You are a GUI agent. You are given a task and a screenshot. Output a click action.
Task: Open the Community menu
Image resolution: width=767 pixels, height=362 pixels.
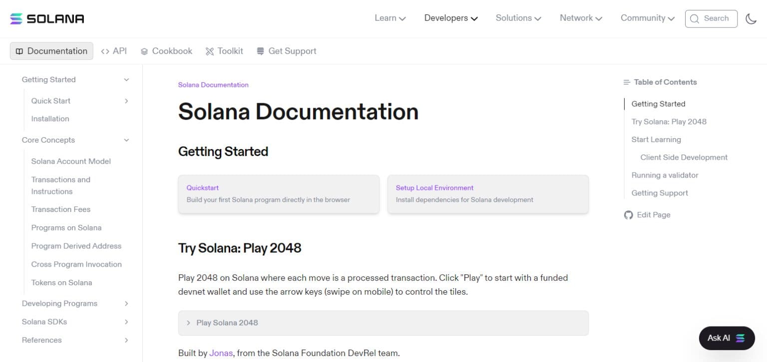[647, 18]
